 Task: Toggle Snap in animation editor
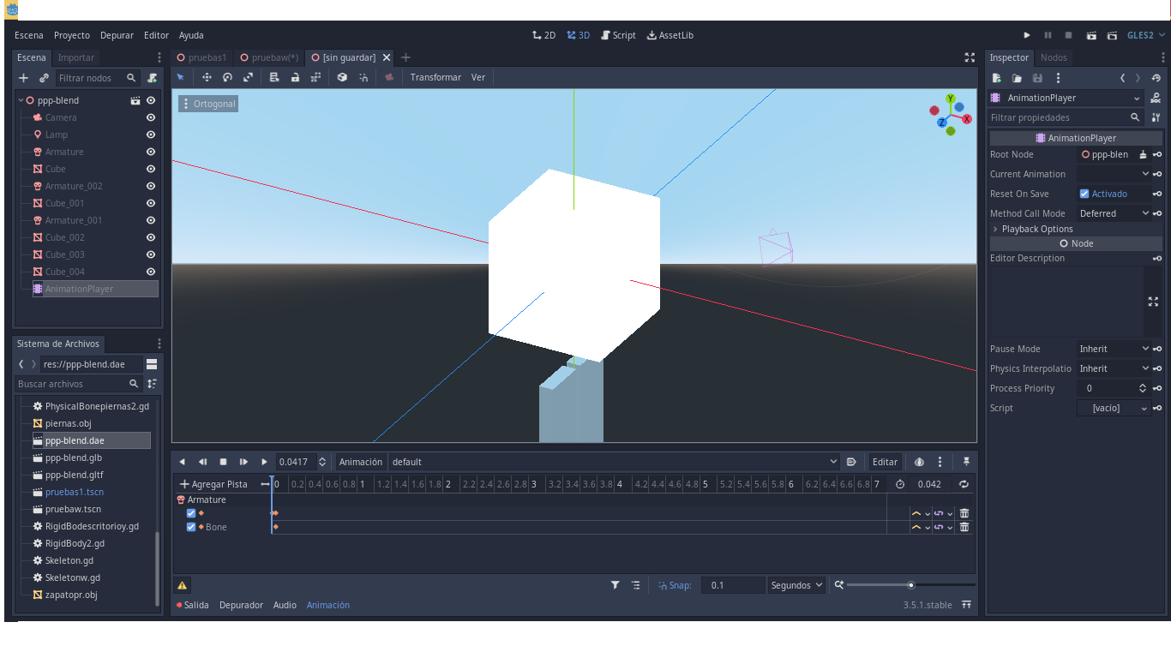(x=675, y=585)
